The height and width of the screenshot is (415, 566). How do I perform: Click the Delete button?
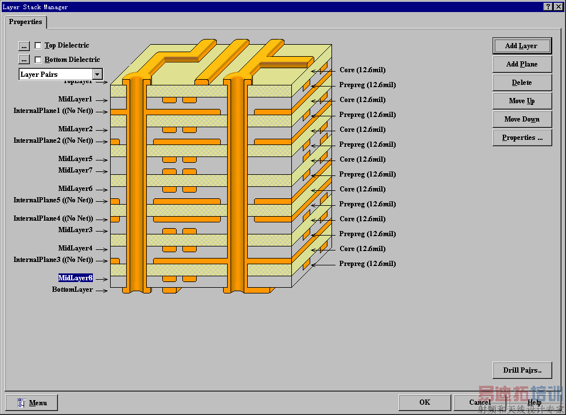522,83
